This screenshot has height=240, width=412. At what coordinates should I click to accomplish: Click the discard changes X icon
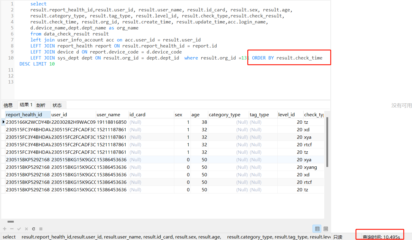26,229
